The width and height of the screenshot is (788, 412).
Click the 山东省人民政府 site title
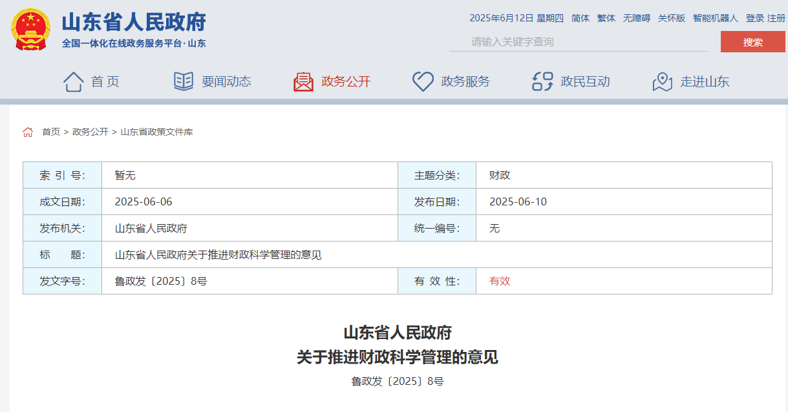pyautogui.click(x=134, y=22)
